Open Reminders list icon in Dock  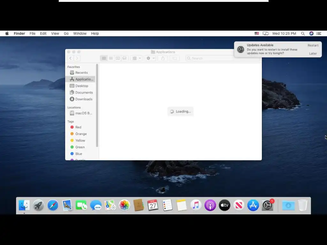point(167,205)
